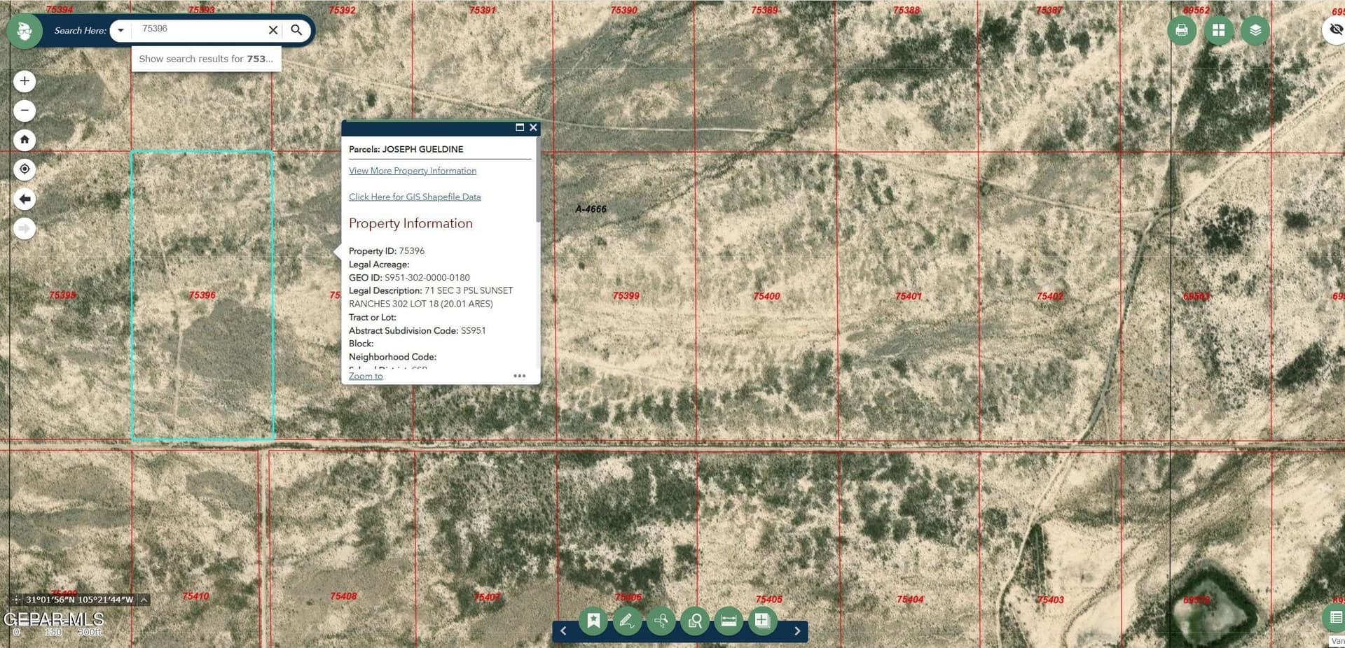Viewport: 1345px width, 648px height.
Task: Select the Bookmark tool on bottom toolbar
Action: [x=593, y=620]
